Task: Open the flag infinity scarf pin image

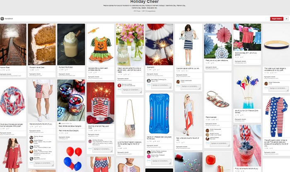Action: [x=13, y=101]
